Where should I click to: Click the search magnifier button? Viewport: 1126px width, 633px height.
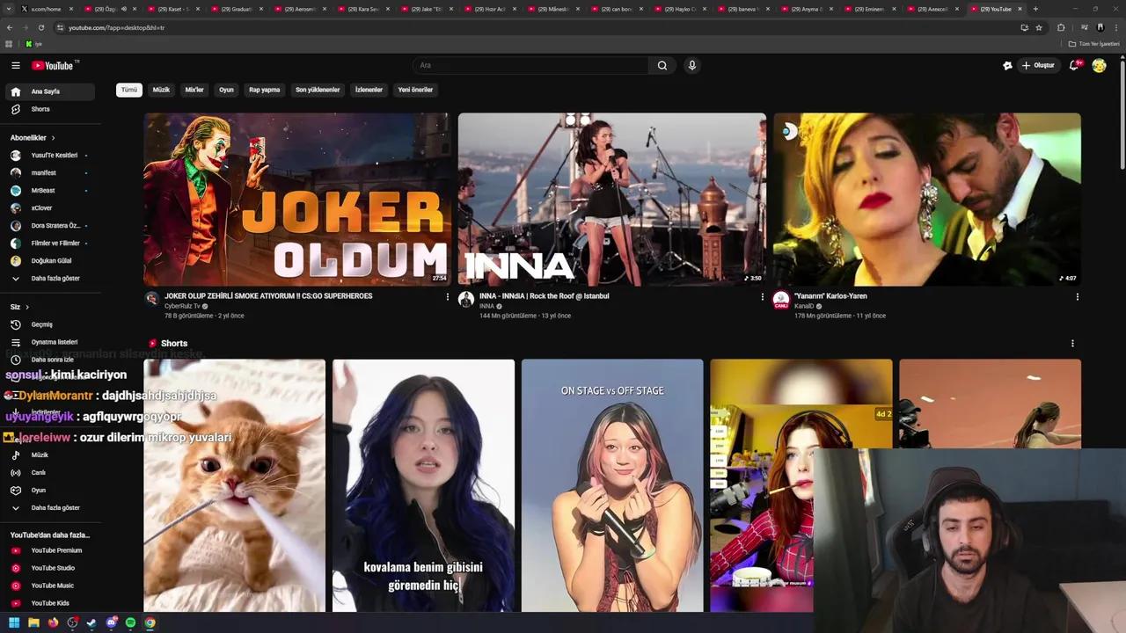point(662,65)
